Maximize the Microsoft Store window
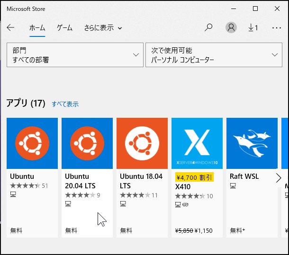Image resolution: width=289 pixels, height=255 pixels. tap(255, 9)
